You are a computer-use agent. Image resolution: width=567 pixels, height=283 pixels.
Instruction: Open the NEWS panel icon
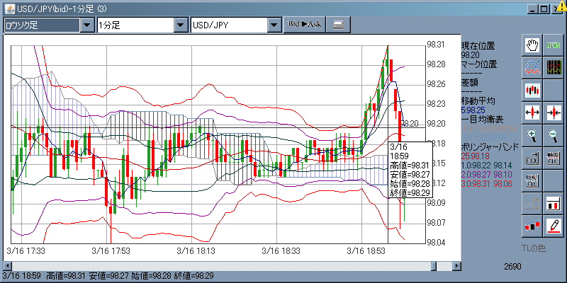pos(554,45)
